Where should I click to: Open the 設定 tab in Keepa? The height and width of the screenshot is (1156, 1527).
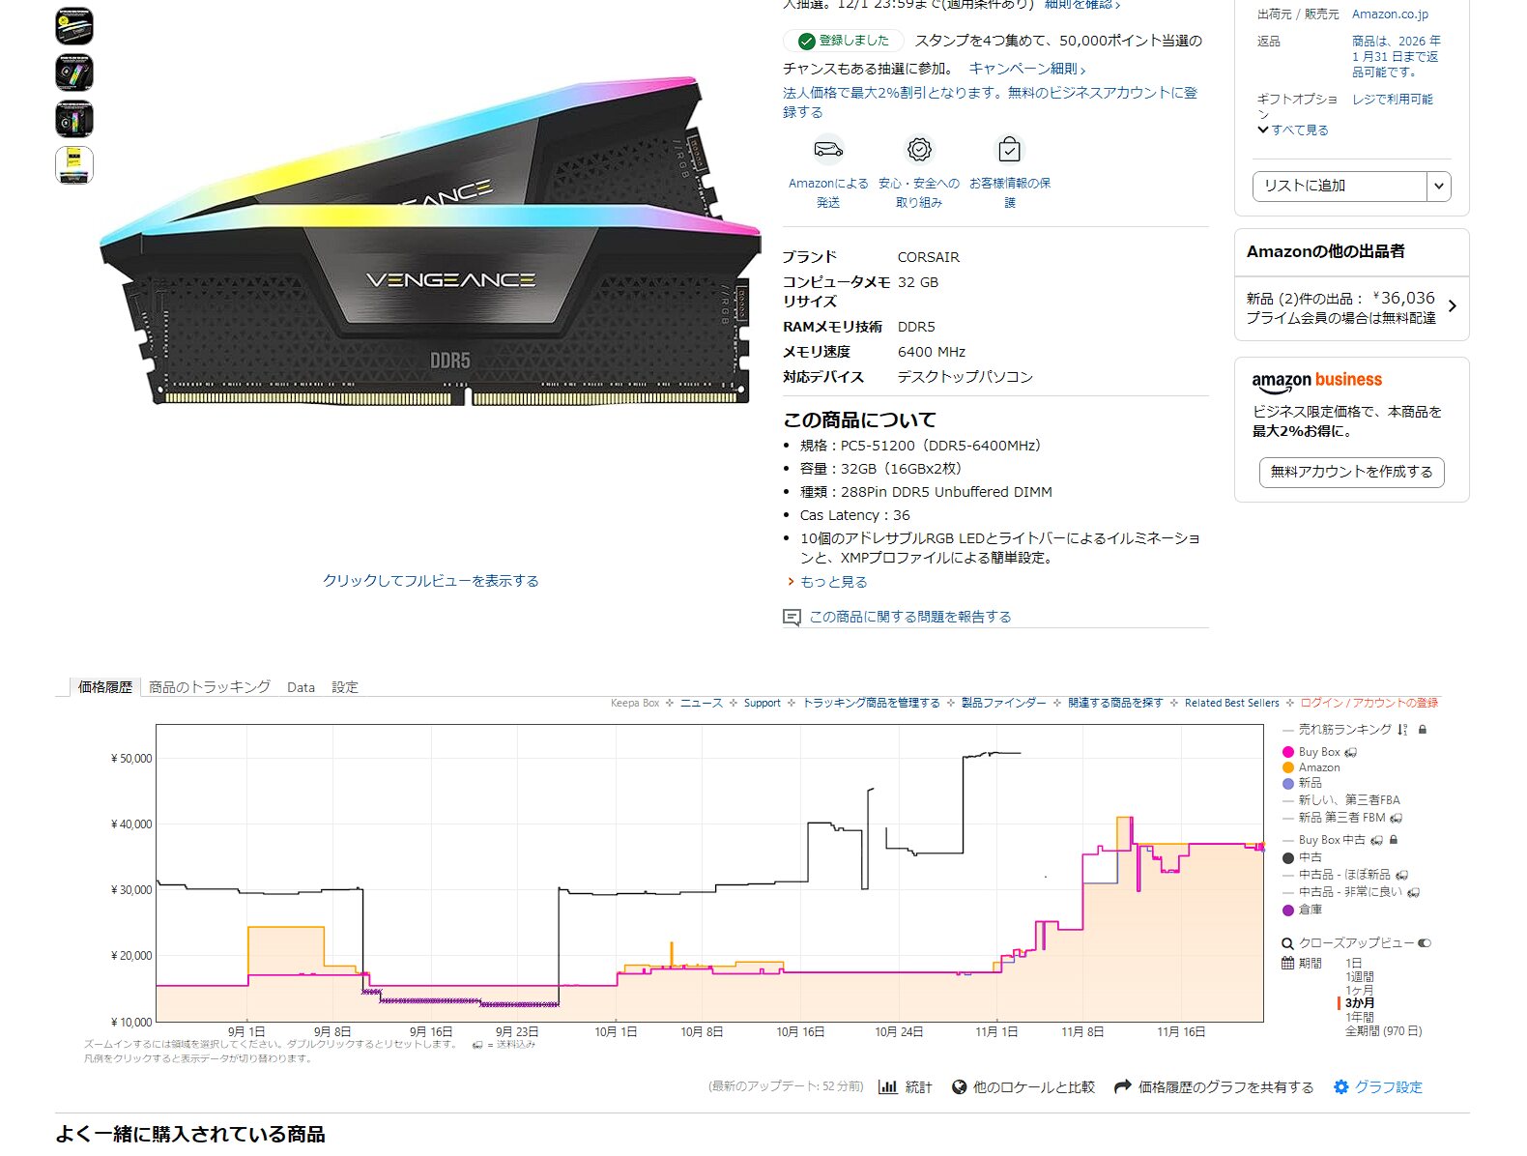[x=345, y=687]
